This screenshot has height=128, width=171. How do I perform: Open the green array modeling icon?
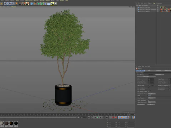pyautogui.click(x=42, y=4)
